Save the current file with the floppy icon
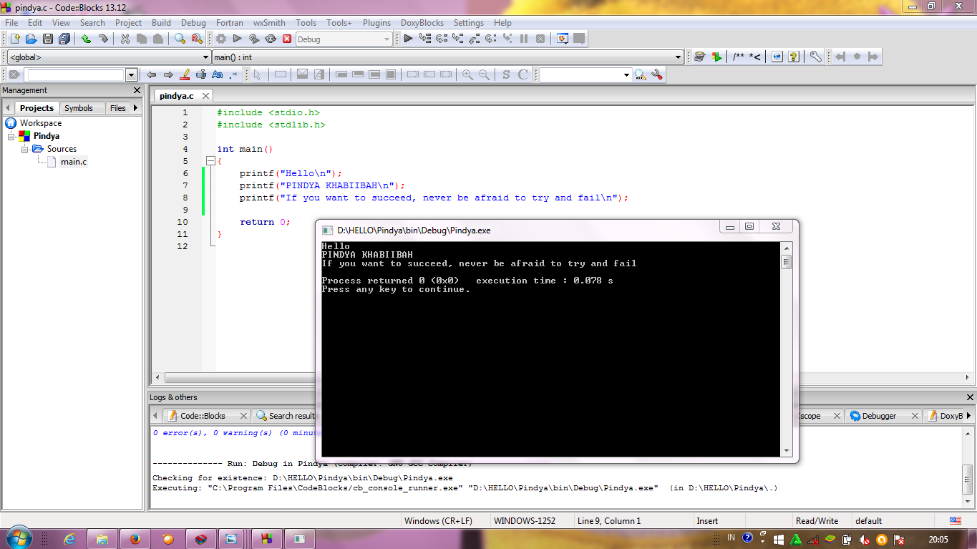 (48, 39)
